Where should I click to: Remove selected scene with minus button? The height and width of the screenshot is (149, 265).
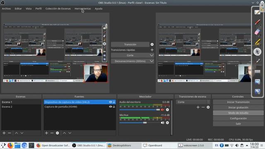coord(10,133)
